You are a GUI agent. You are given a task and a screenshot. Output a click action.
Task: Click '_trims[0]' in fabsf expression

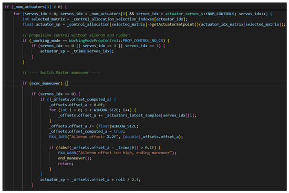pyautogui.click(x=126, y=147)
